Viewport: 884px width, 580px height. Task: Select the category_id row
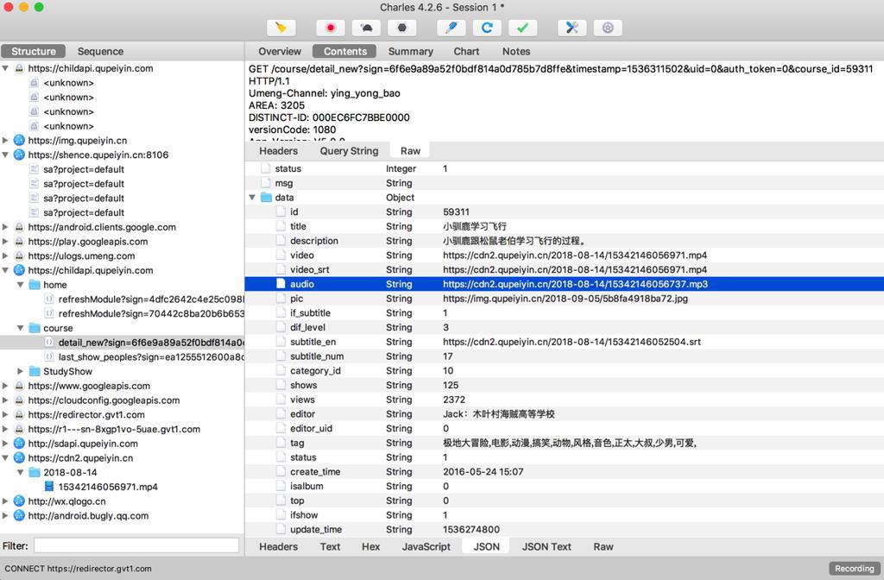565,370
